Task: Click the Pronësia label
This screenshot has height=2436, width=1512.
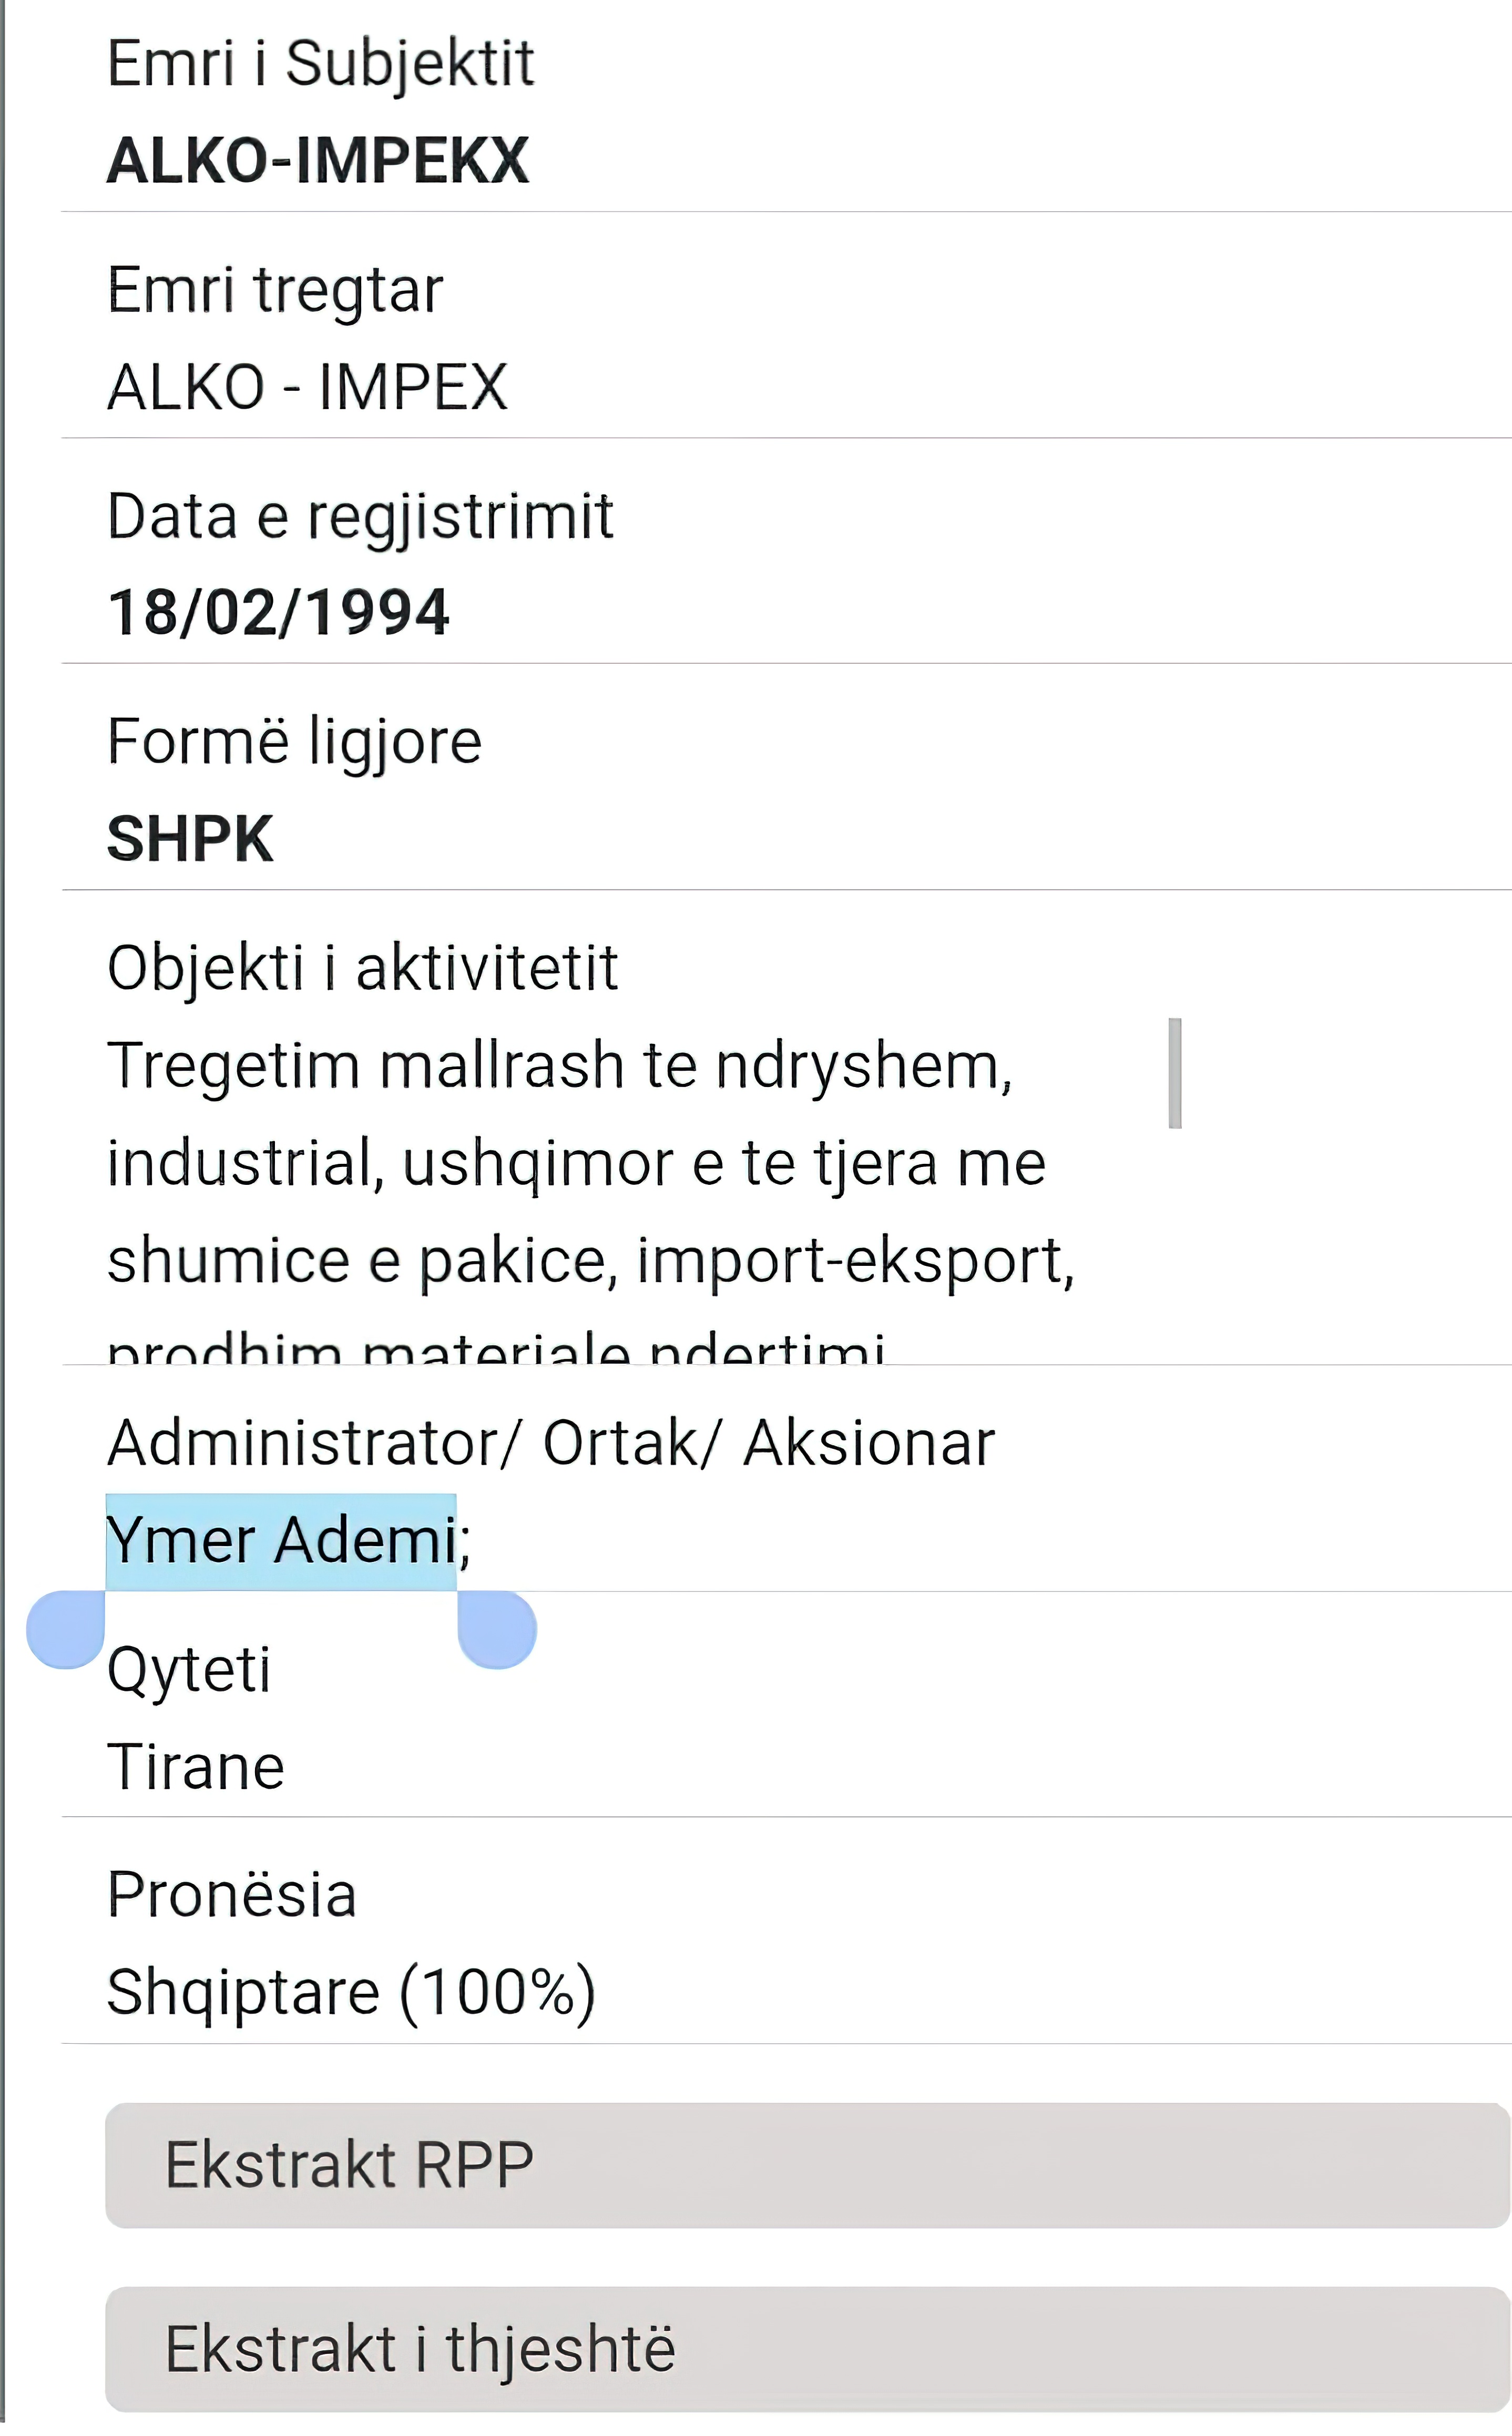Action: (x=232, y=1895)
